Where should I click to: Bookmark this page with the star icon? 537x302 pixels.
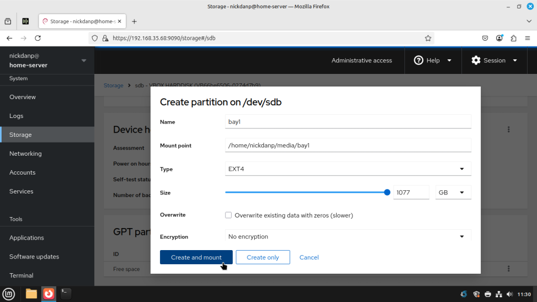tap(428, 38)
